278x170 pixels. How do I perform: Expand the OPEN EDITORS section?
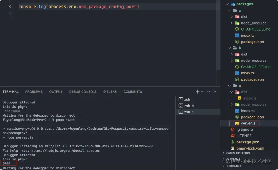223,153
